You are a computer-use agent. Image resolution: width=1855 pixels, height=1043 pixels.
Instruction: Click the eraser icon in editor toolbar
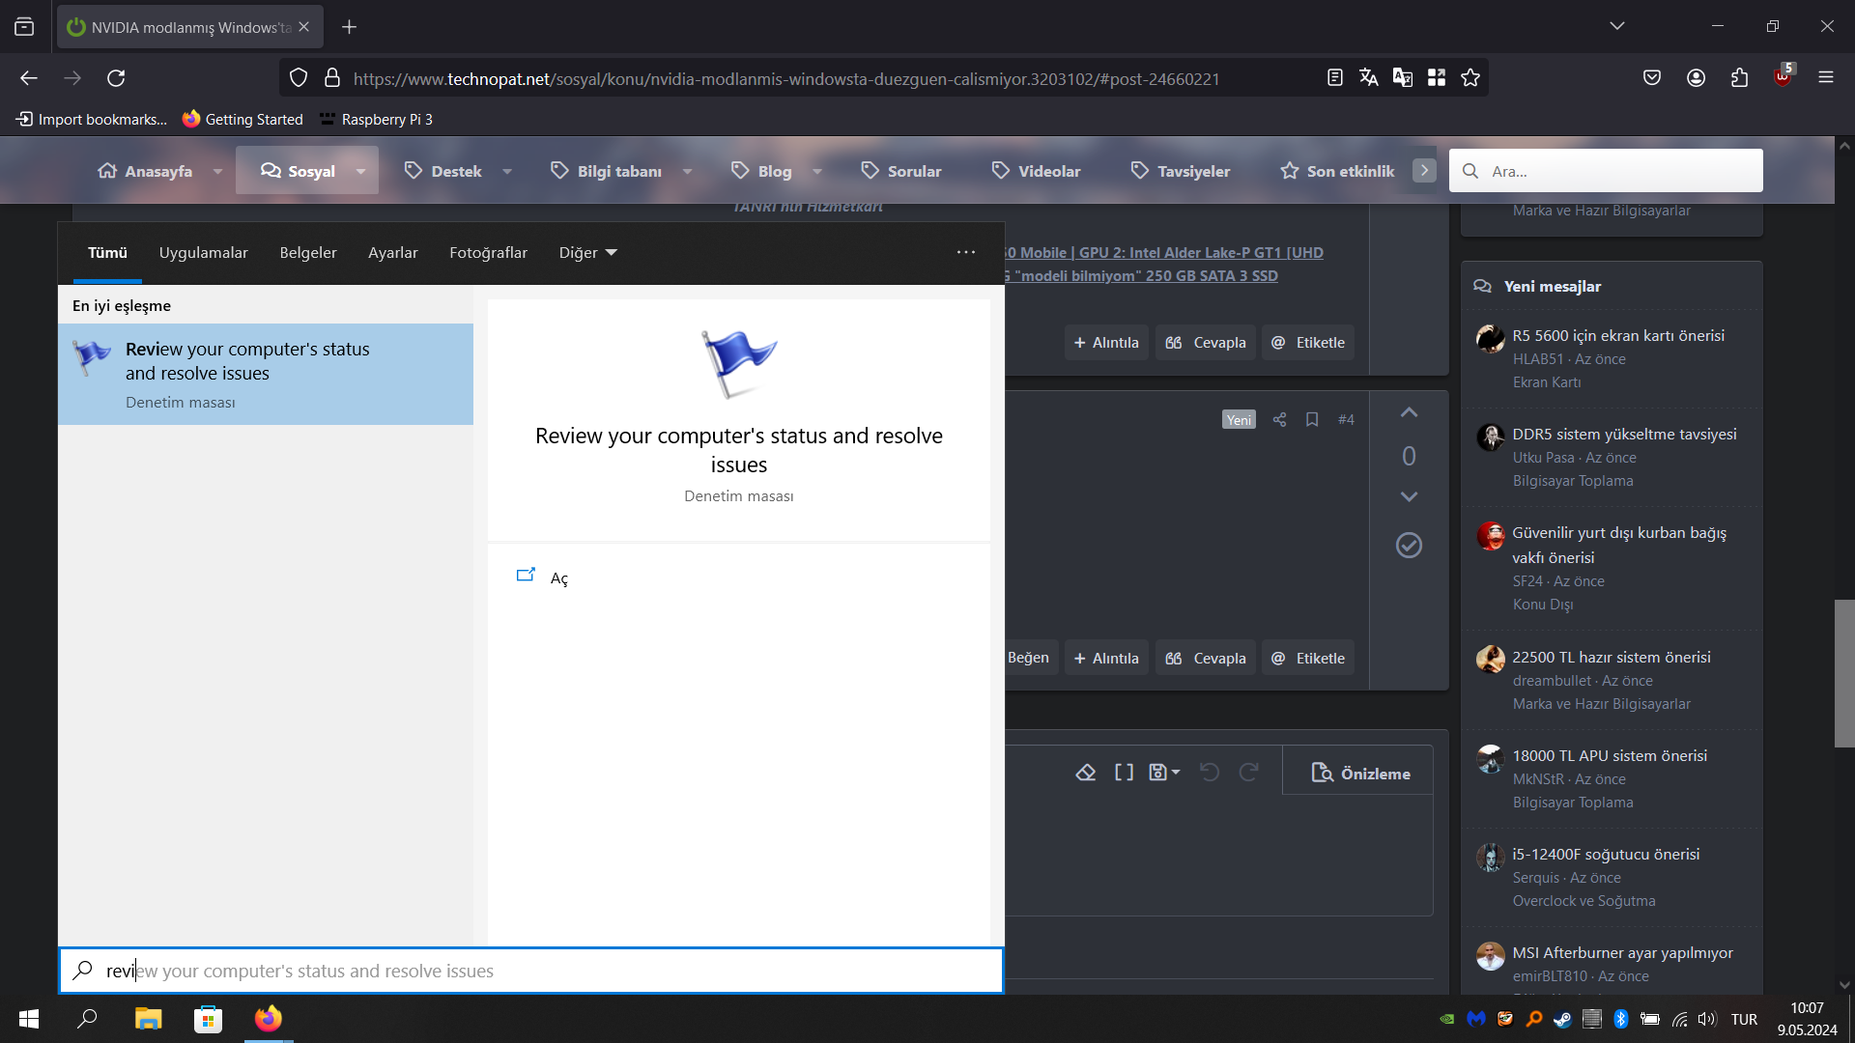coord(1086,773)
